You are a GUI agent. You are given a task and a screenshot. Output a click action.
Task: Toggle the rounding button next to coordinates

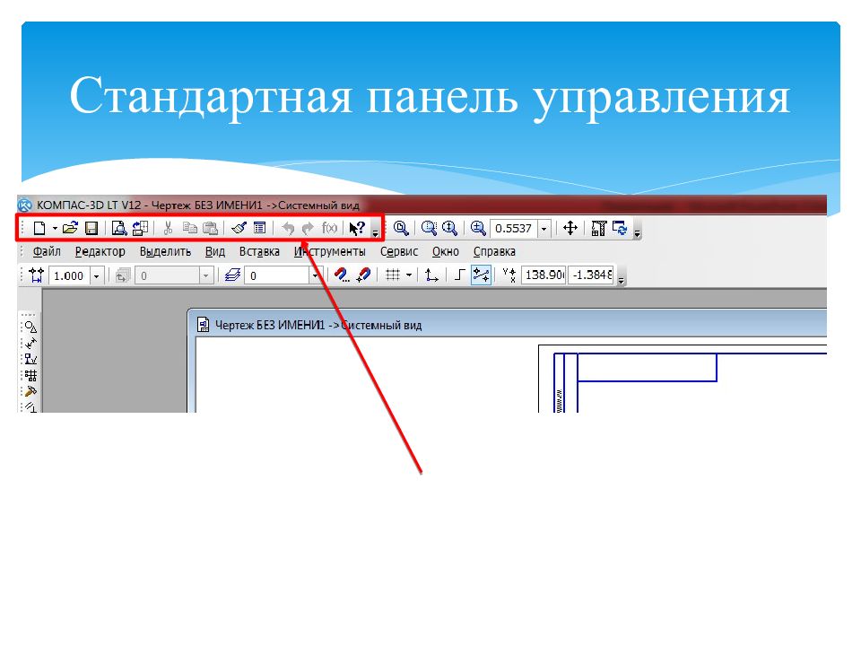coord(482,275)
